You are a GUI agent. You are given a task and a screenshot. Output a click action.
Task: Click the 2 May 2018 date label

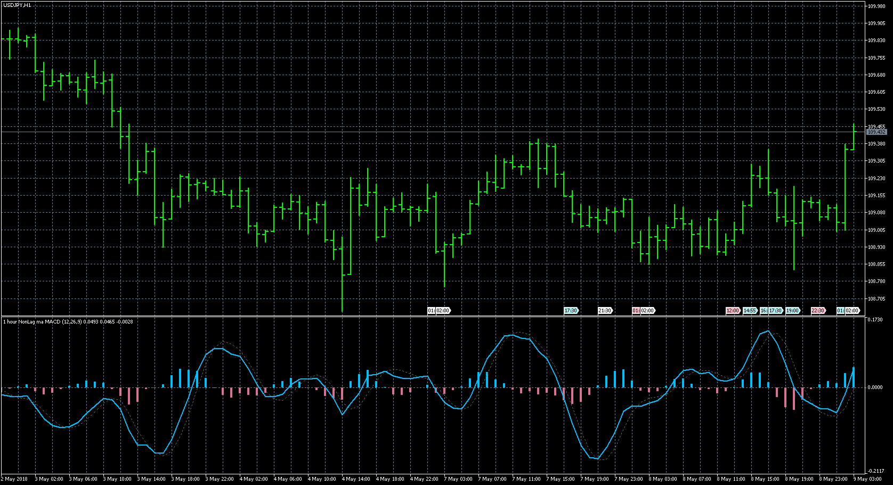click(x=15, y=479)
